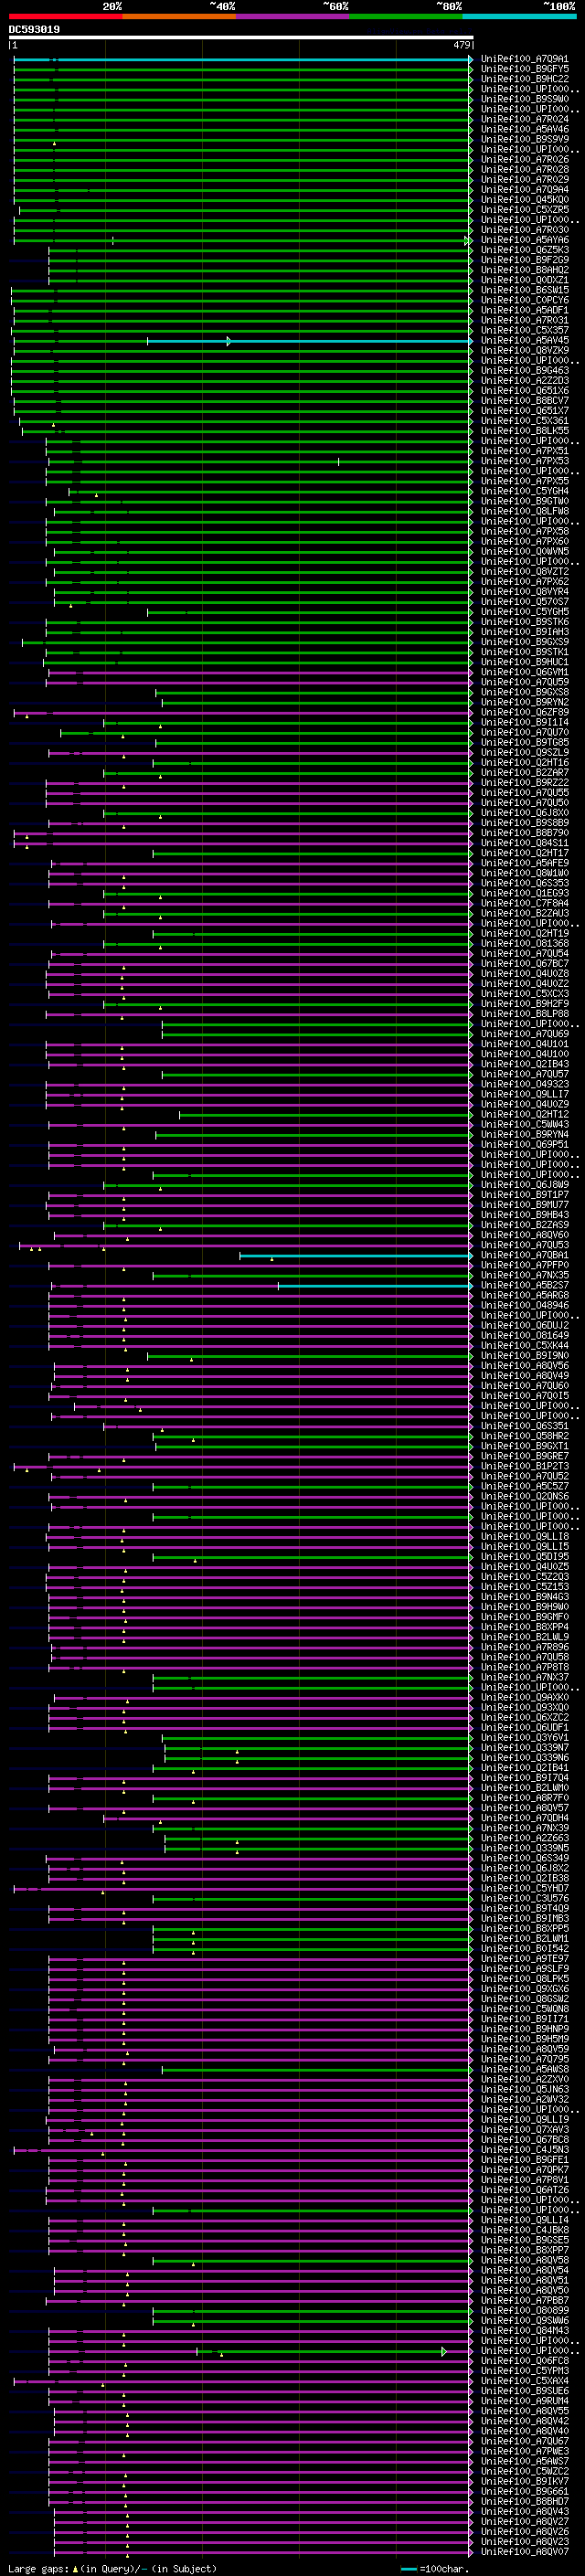Select hit label UniRef100_Q6Z5K3

524,251
